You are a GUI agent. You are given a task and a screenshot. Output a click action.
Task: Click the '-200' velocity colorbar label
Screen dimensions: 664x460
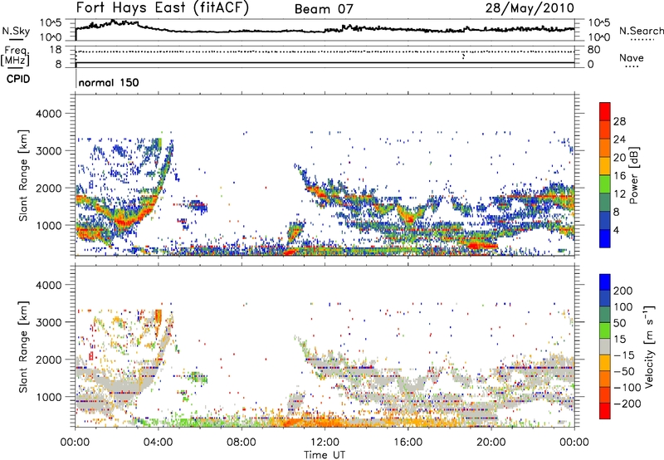point(627,404)
